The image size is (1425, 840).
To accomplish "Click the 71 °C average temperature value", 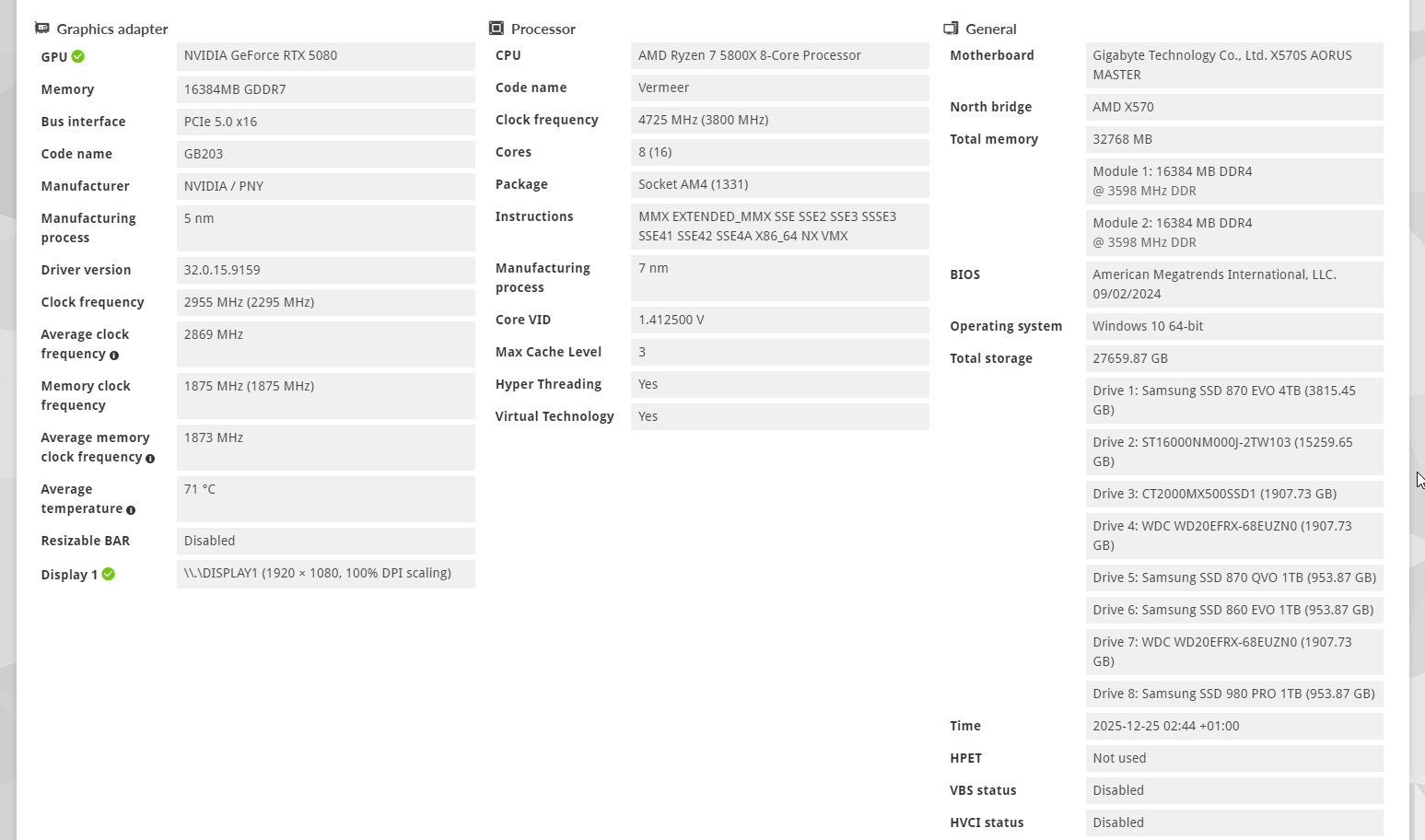I will [326, 499].
